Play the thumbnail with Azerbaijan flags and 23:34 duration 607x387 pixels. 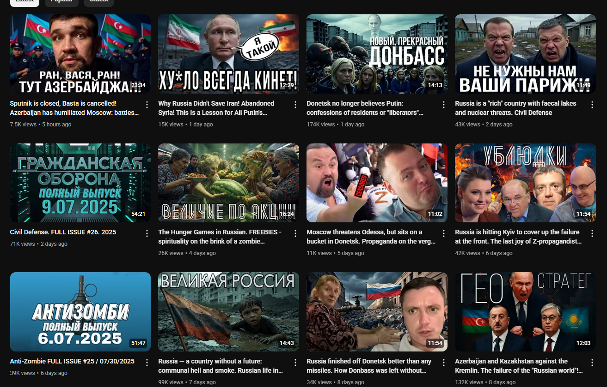coord(80,54)
